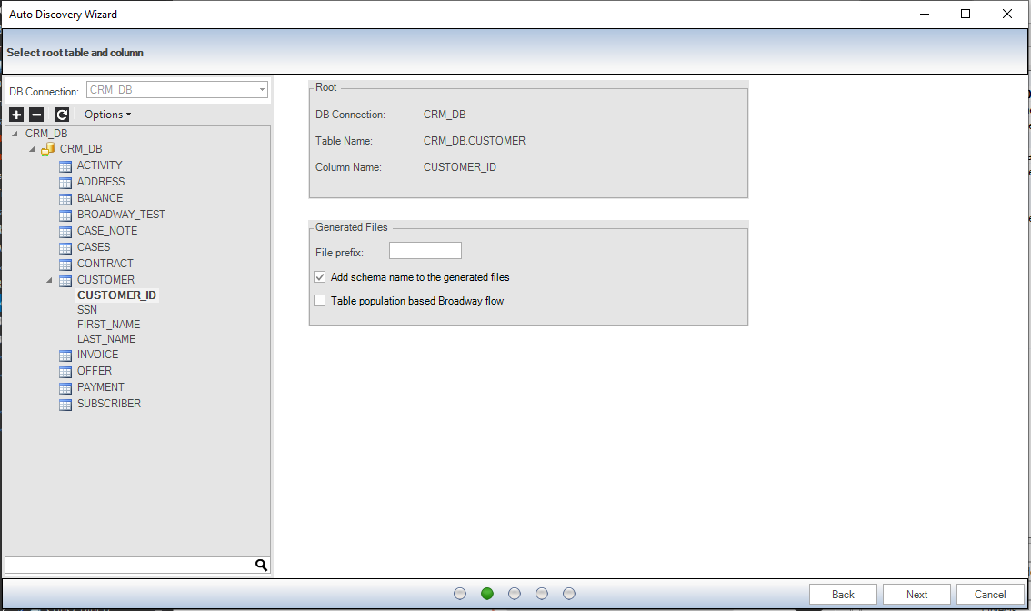The width and height of the screenshot is (1031, 611).
Task: Click the Next button
Action: tap(916, 595)
